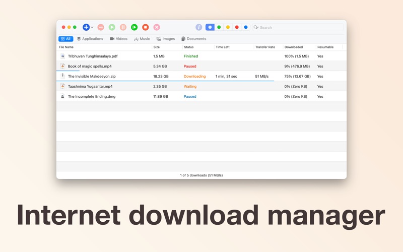403x252 pixels.
Task: Sort by Time Left column header
Action: 234,47
